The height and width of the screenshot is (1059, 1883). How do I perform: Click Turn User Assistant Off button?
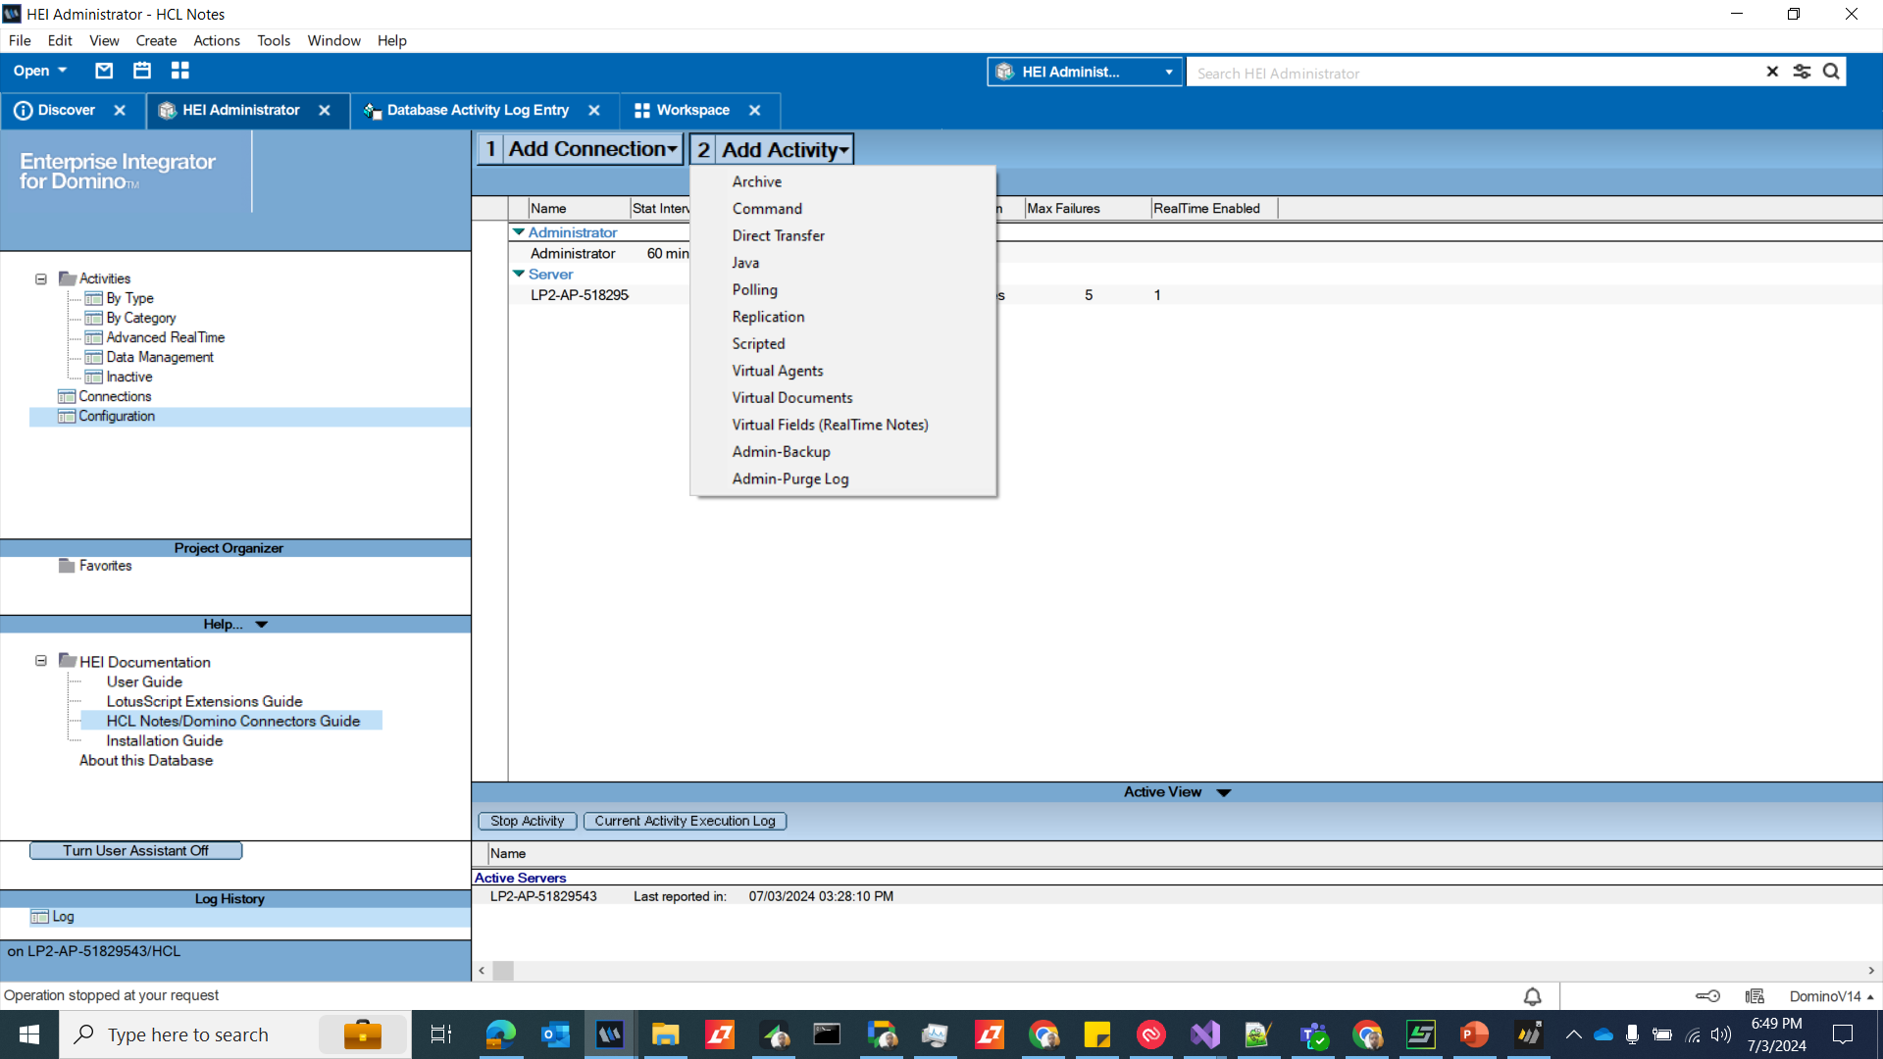136,851
